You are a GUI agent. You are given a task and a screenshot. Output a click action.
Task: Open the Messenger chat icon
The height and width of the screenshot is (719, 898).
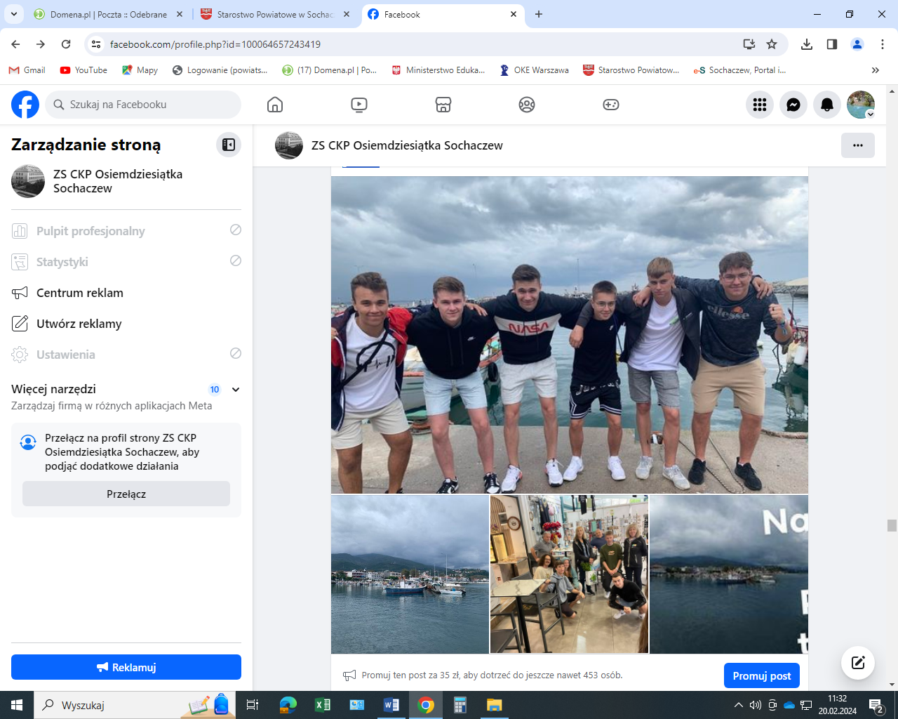[793, 105]
